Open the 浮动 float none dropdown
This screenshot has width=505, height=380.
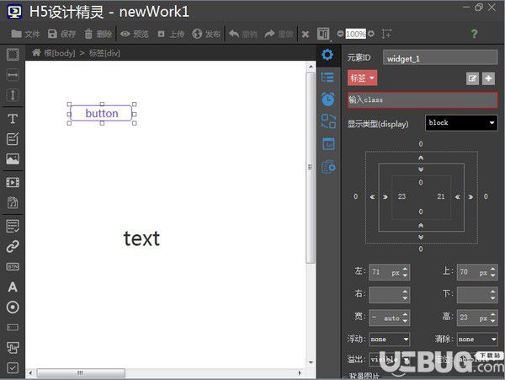point(390,339)
